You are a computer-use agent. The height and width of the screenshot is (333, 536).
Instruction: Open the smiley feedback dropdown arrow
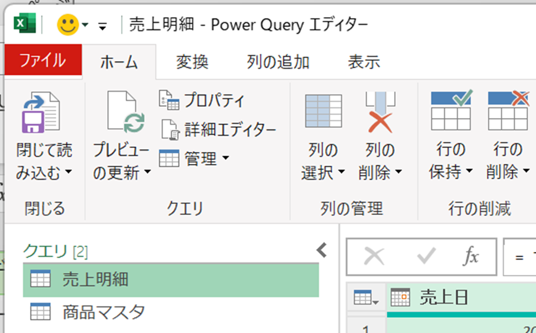click(85, 25)
